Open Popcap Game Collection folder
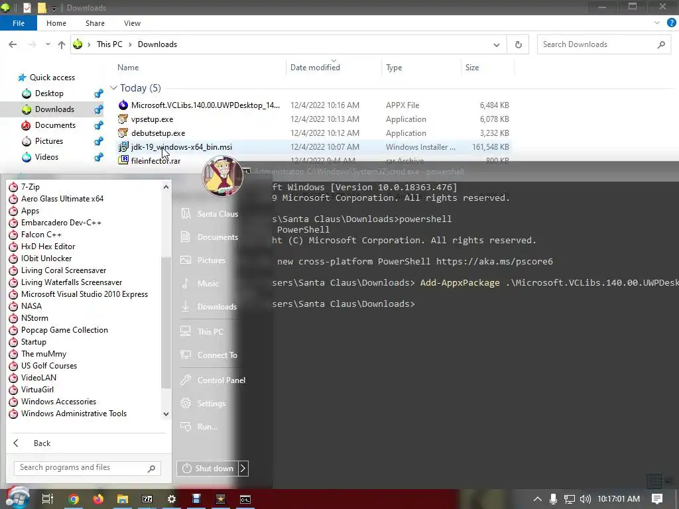This screenshot has height=509, width=679. click(x=58, y=330)
